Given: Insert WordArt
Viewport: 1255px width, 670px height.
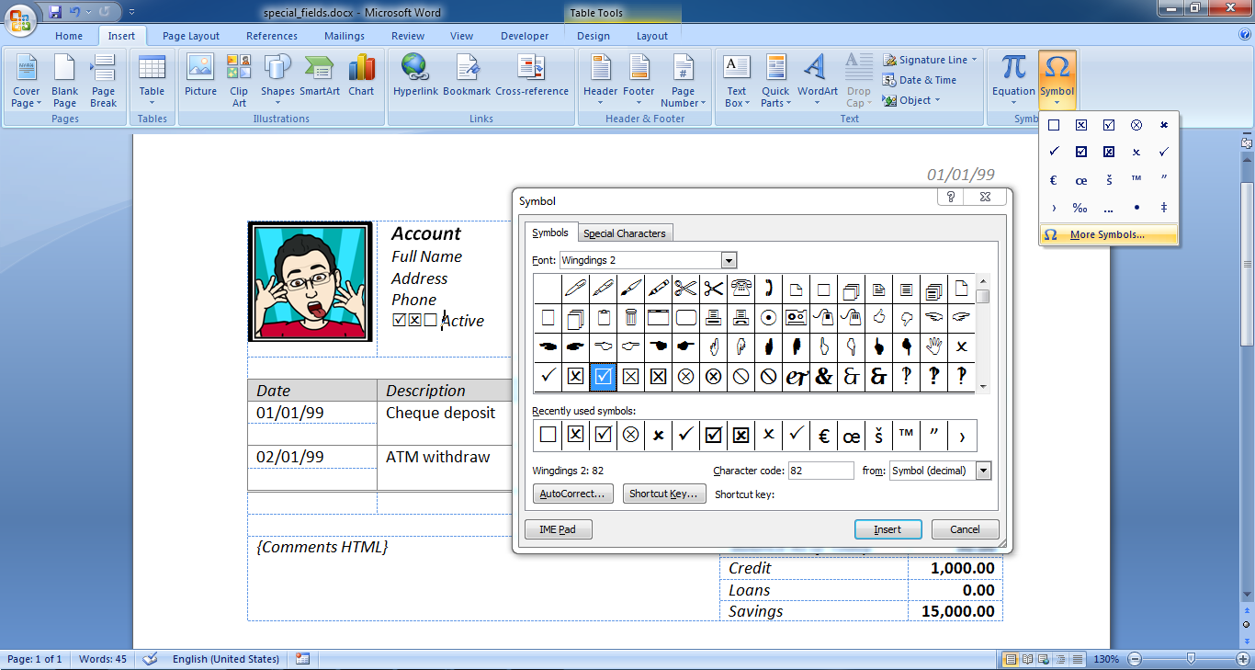Looking at the screenshot, I should [817, 81].
